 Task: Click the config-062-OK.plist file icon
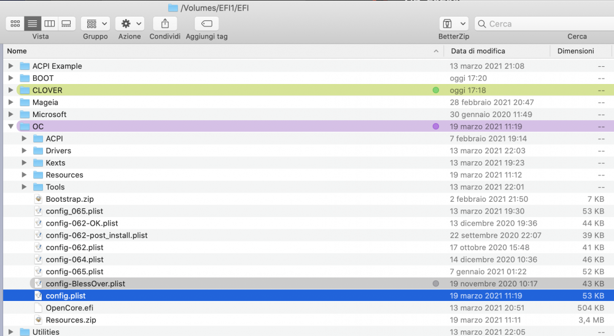point(38,223)
